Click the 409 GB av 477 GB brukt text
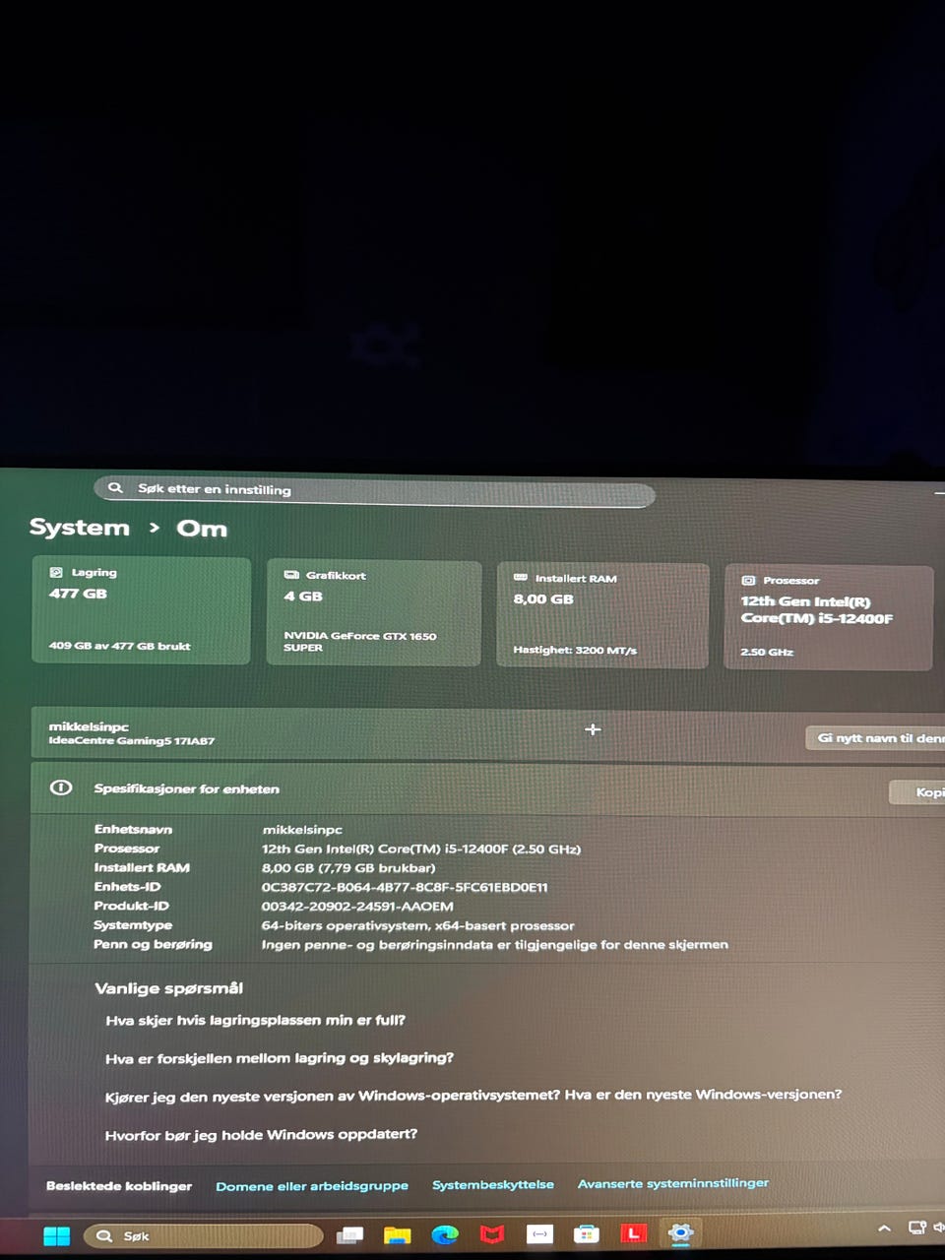 point(119,646)
